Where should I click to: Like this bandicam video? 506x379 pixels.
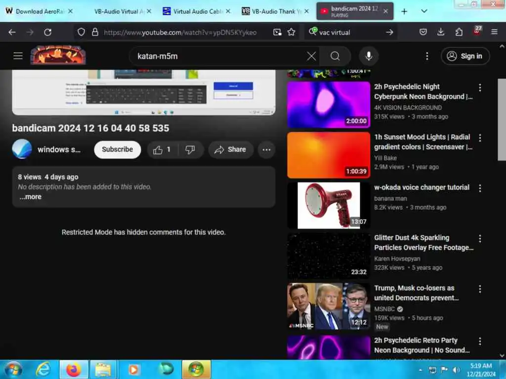(x=162, y=150)
